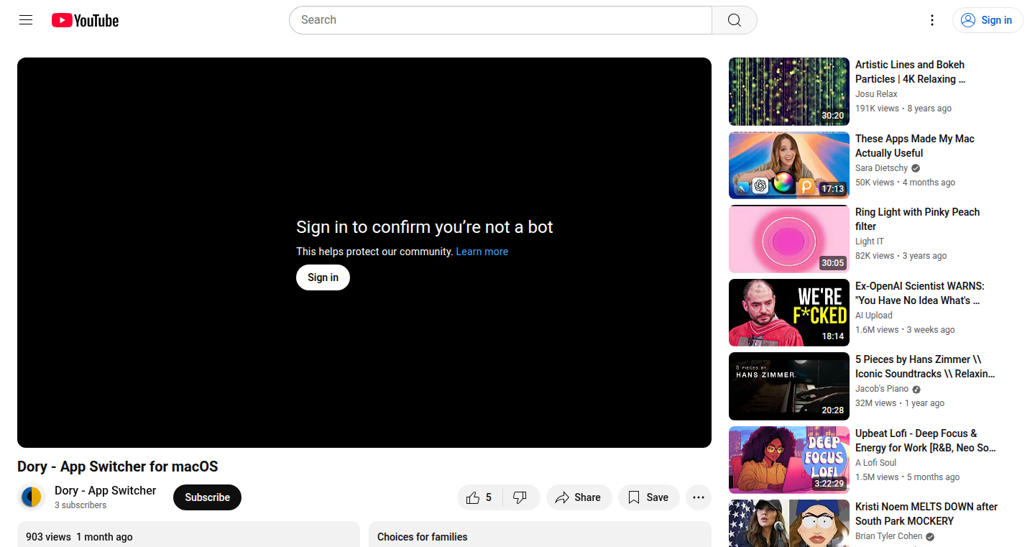This screenshot has height=547, width=1035.
Task: Open Upbeat Lofi Deep Focus thumbnail
Action: 789,460
